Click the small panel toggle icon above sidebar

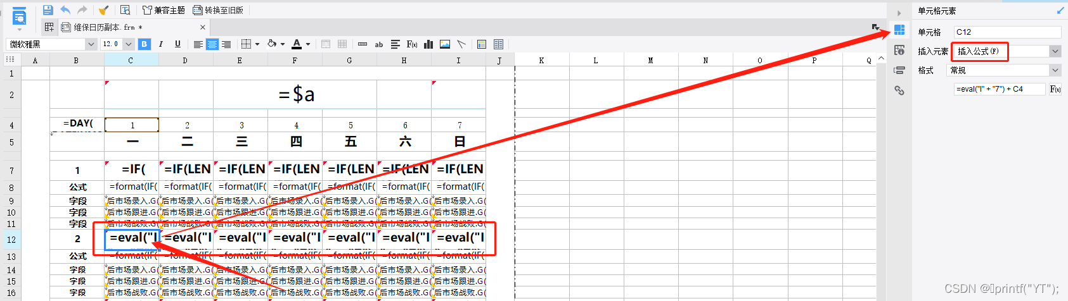point(875,27)
